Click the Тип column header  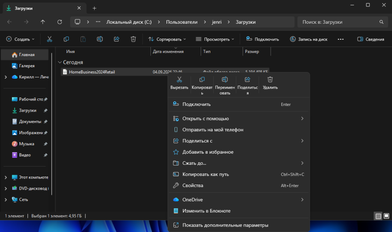click(x=207, y=52)
